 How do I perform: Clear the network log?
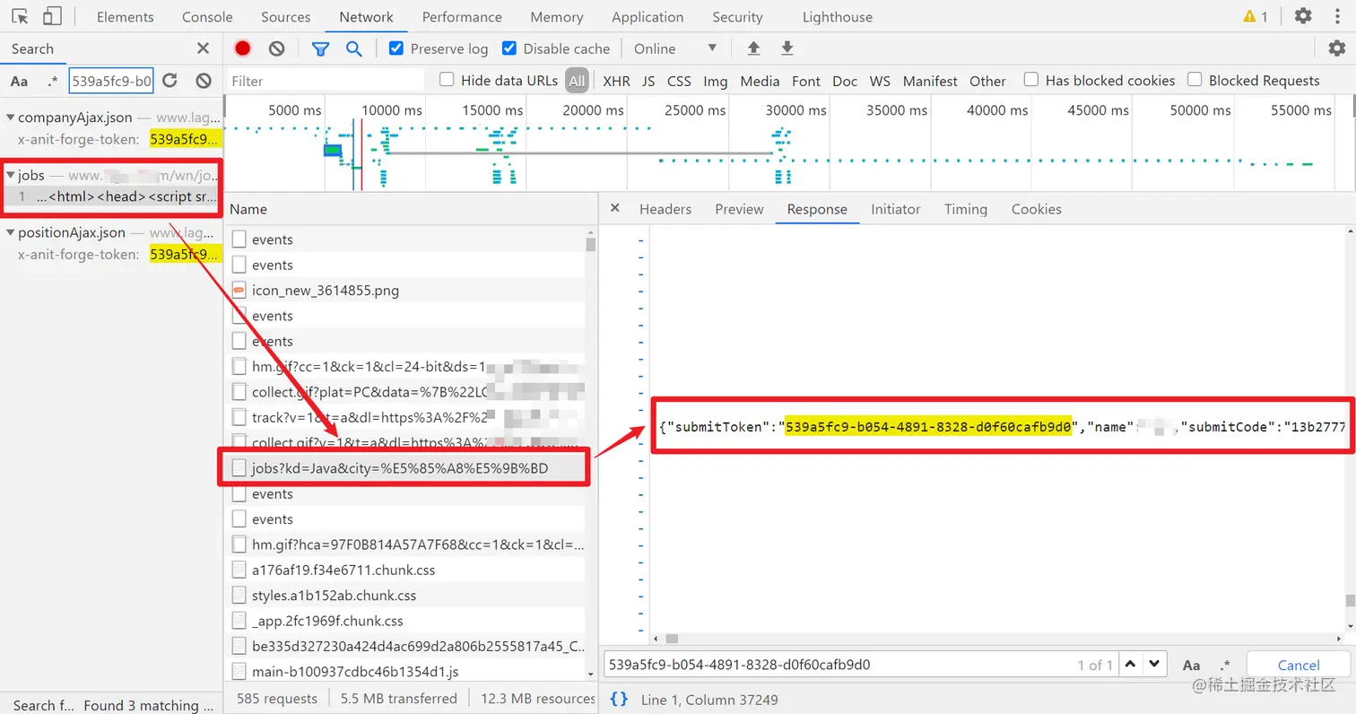pyautogui.click(x=277, y=48)
